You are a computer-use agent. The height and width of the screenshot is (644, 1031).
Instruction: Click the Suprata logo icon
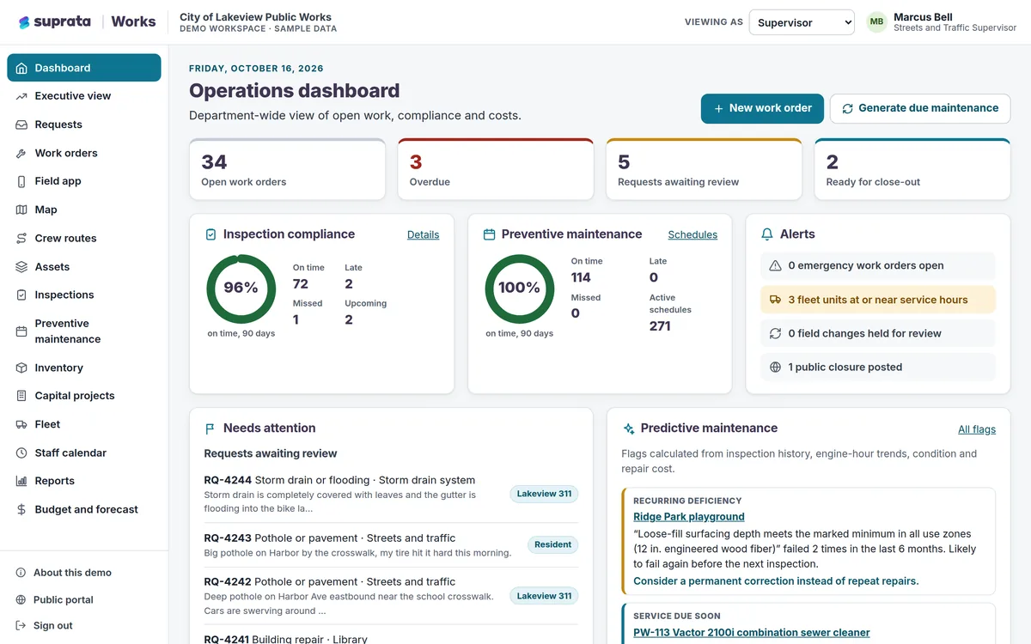(x=24, y=22)
